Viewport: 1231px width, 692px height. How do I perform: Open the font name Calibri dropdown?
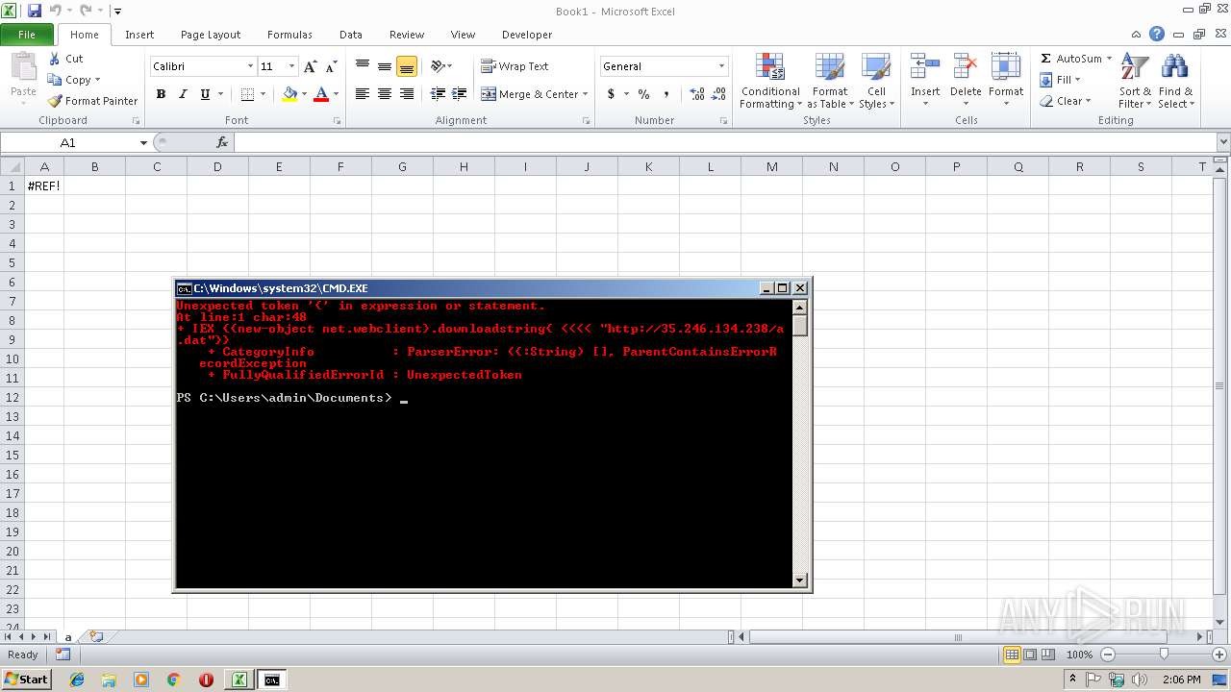coord(250,66)
